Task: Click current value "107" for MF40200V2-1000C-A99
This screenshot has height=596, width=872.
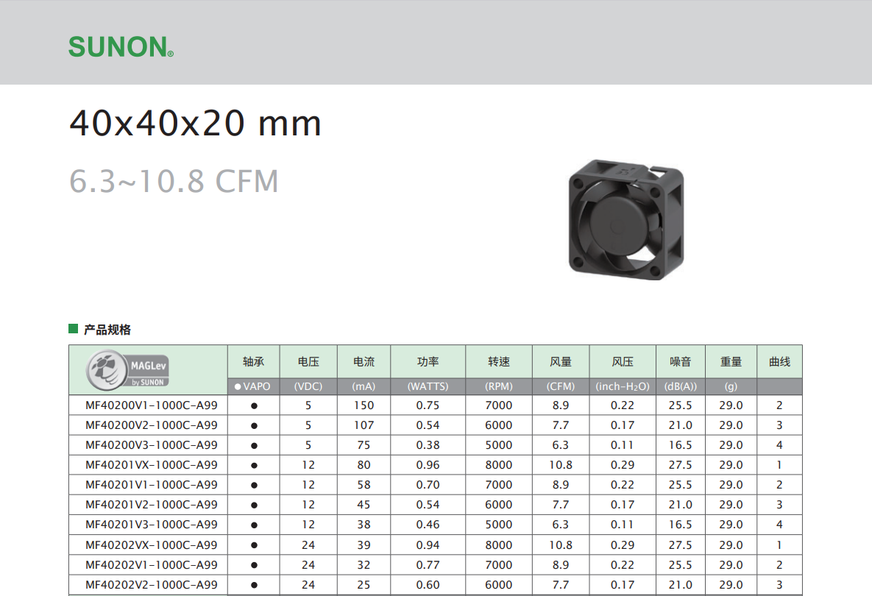Action: point(364,425)
